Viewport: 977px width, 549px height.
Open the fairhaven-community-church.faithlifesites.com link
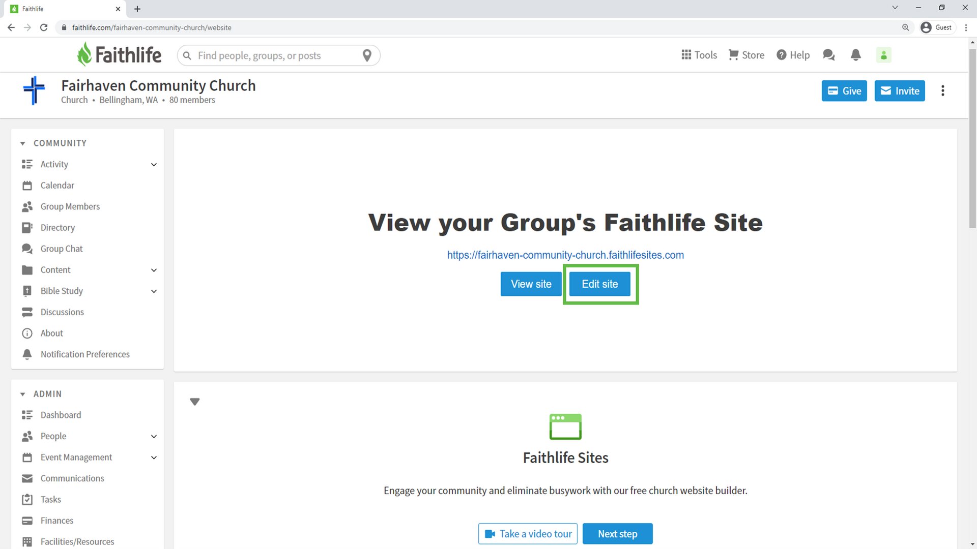coord(565,255)
